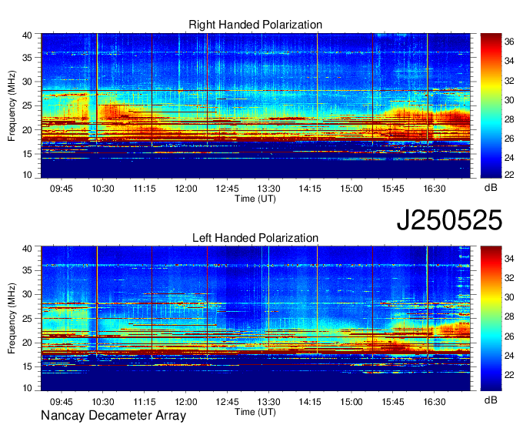
Task: Click the 20 MHz tick of the right-handed plot
Action: coord(27,130)
